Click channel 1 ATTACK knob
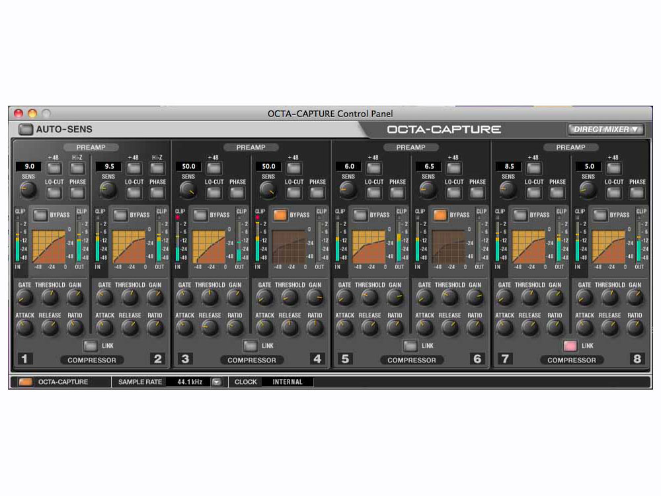This screenshot has width=661, height=496. point(25,328)
